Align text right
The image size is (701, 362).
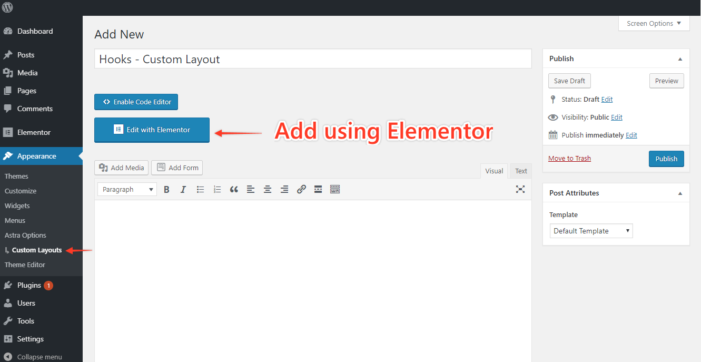284,189
